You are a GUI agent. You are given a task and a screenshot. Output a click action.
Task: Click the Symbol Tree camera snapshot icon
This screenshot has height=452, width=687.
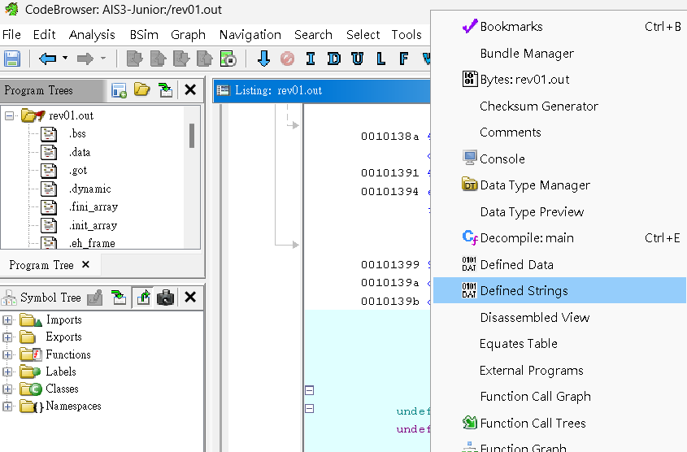pos(166,298)
